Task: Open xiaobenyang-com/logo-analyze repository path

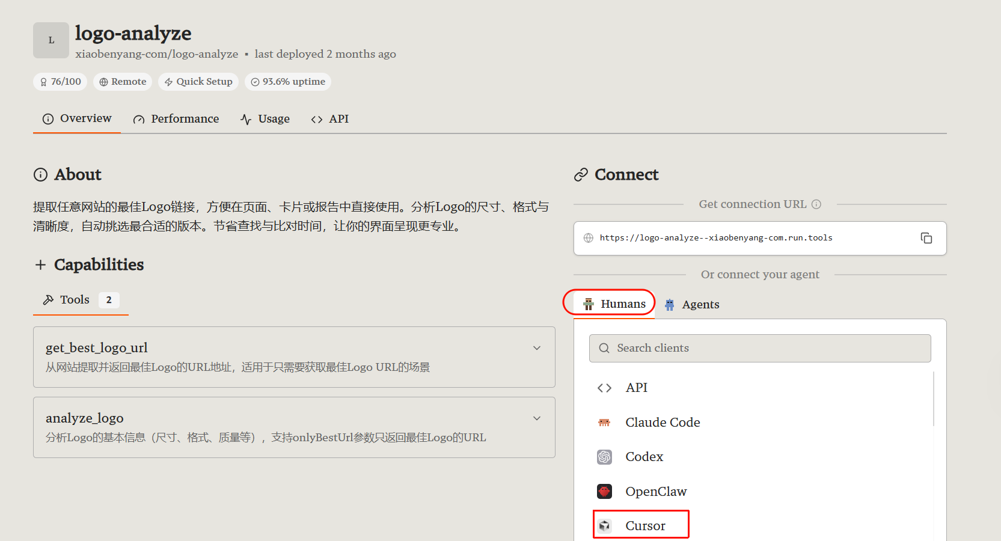Action: [x=156, y=54]
